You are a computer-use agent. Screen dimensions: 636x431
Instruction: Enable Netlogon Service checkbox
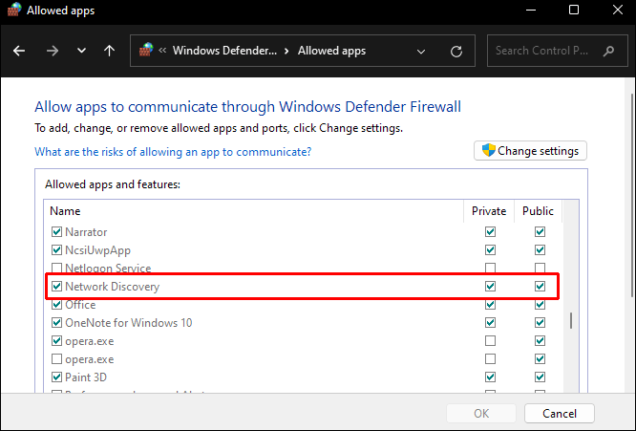(56, 269)
